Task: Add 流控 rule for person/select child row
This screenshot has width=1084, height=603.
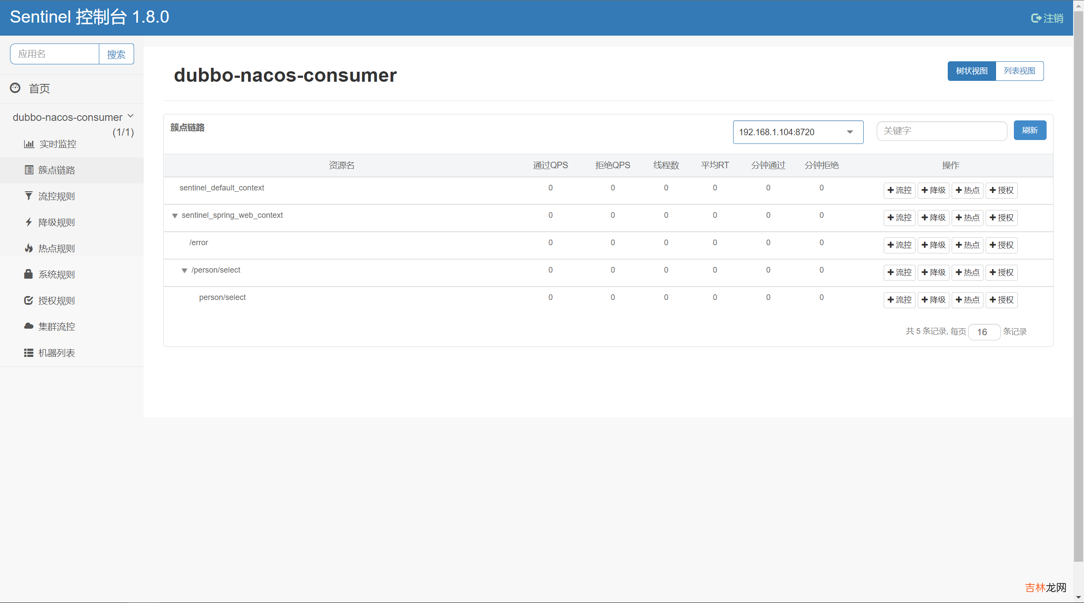Action: click(899, 300)
